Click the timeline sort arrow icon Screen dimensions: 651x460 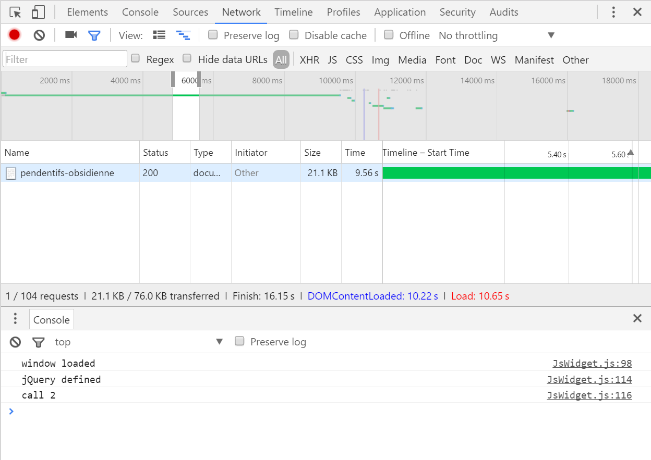(631, 153)
